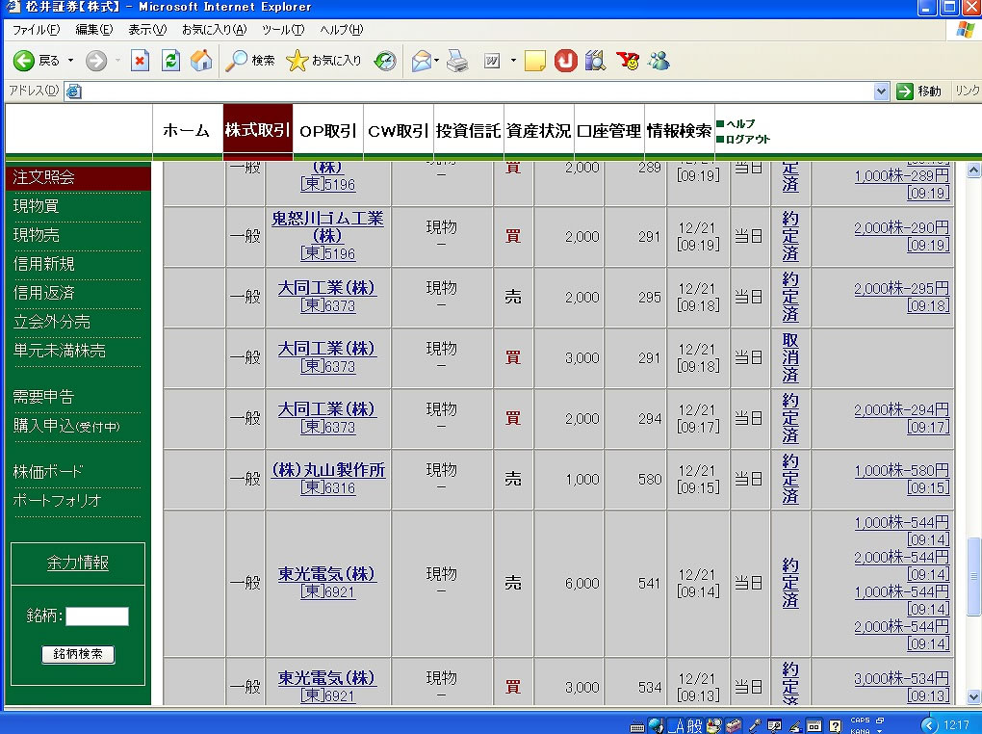Open 単元未満株売 in sidebar
The height and width of the screenshot is (734, 982).
[60, 351]
